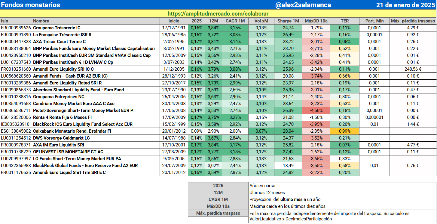Screen dimensions: 437x224
Task: Select Aberdeen Standard Liquidity Fund name
Action: [x=78, y=90]
